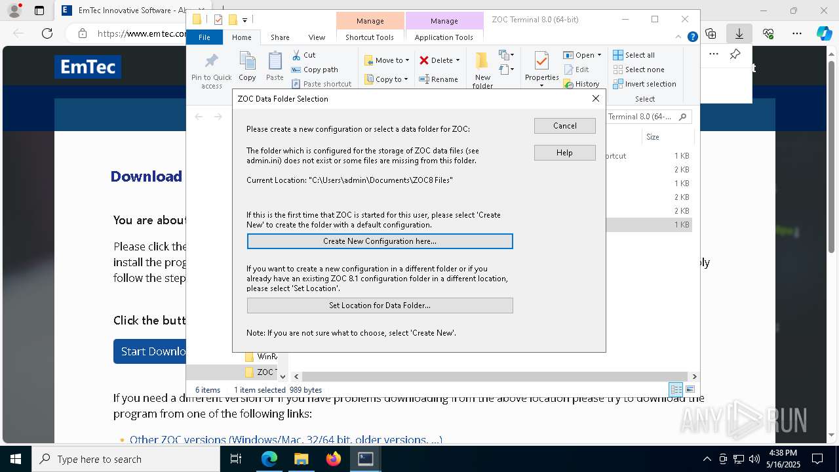Open the File menu in Explorer
The image size is (839, 472).
pos(205,37)
